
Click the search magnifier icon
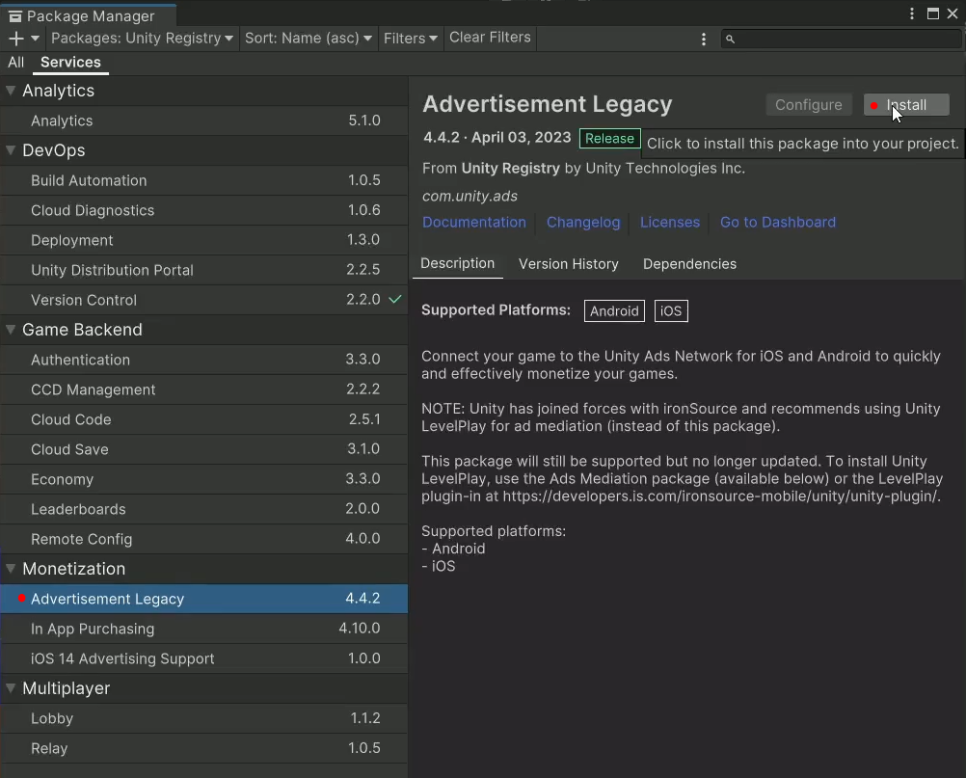click(x=730, y=39)
